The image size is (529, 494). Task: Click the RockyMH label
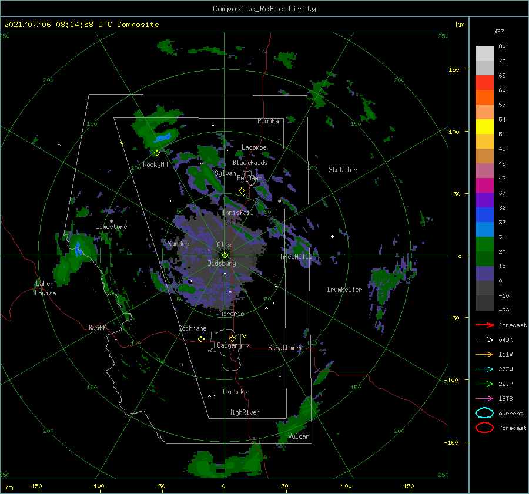point(155,164)
